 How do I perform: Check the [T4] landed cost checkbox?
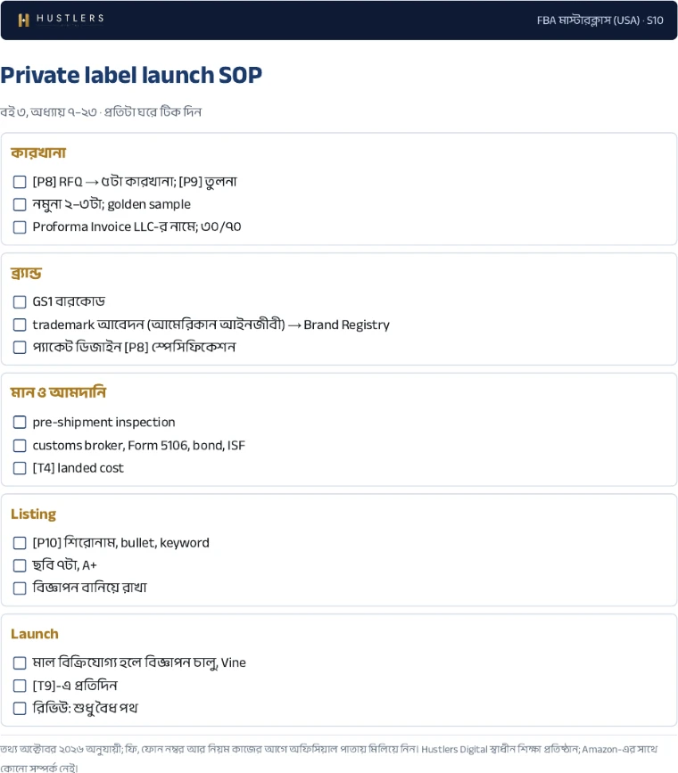[20, 468]
